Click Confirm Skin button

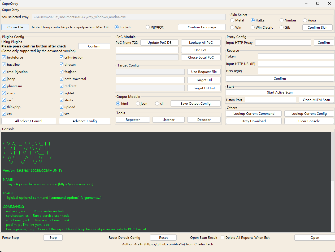317,27
